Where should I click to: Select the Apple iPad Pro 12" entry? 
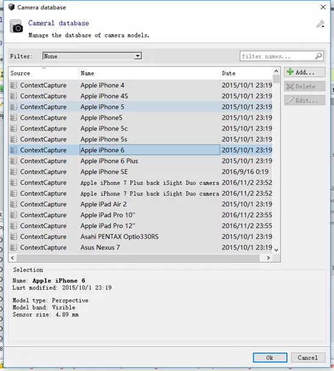[x=108, y=226]
